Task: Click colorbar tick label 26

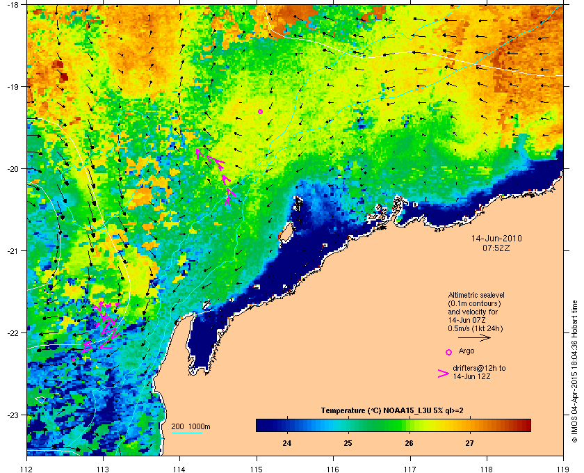Action: (x=409, y=443)
